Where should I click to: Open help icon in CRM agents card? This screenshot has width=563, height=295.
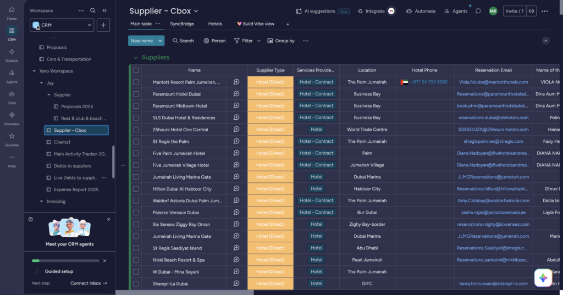click(31, 219)
